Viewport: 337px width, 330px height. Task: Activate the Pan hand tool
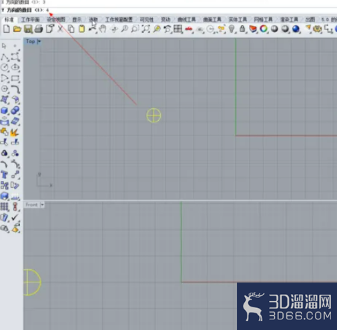[103, 29]
